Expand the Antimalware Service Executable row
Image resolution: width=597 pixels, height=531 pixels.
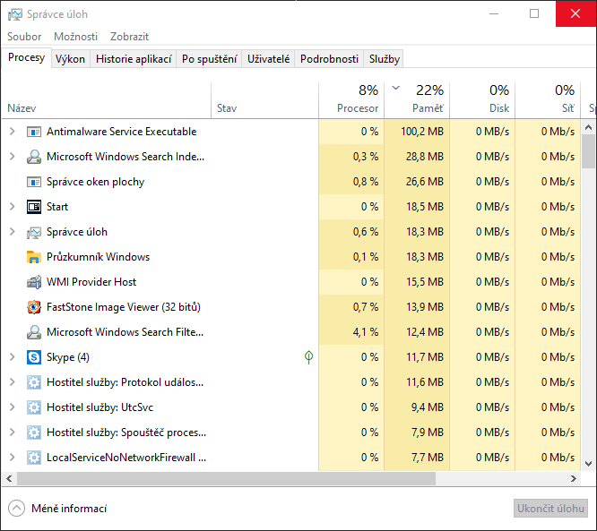(12, 132)
